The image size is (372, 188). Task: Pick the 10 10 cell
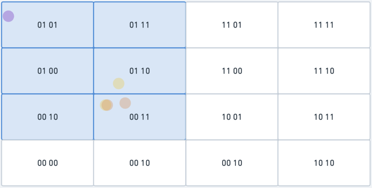(324, 163)
